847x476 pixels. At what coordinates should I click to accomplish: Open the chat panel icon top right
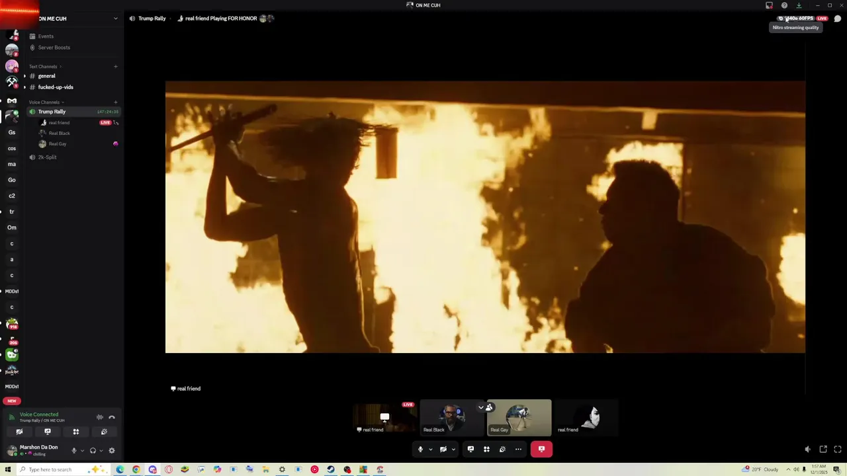pyautogui.click(x=838, y=19)
